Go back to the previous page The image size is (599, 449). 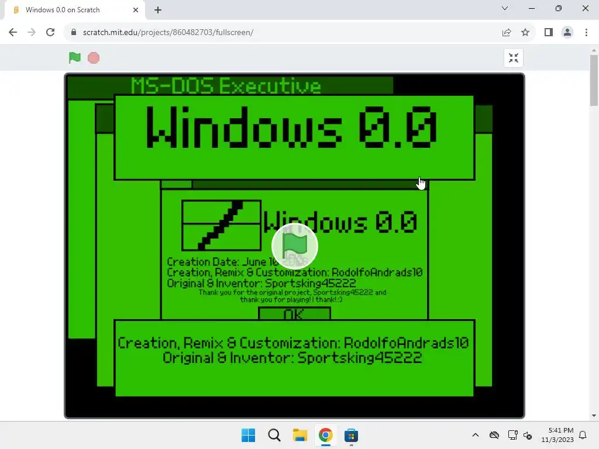click(13, 33)
